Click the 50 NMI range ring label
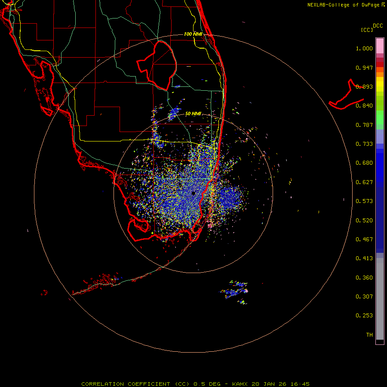The height and width of the screenshot is (387, 387). (x=193, y=114)
